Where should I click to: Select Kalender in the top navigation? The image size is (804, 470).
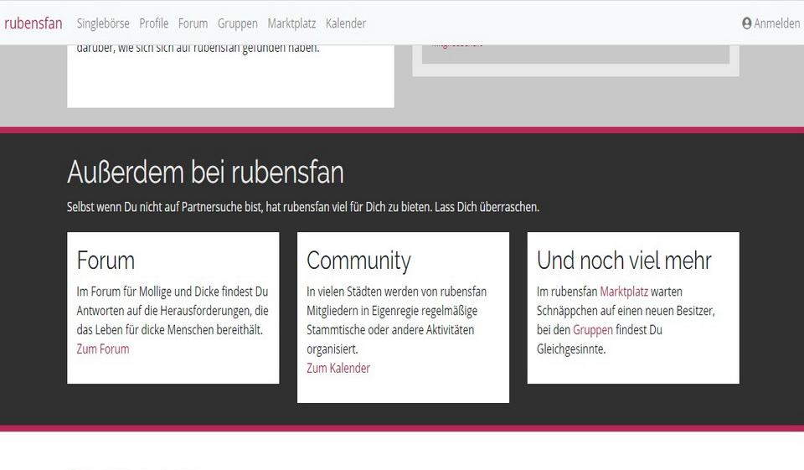coord(346,23)
